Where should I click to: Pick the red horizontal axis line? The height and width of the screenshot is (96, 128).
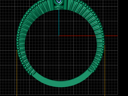click(88, 36)
